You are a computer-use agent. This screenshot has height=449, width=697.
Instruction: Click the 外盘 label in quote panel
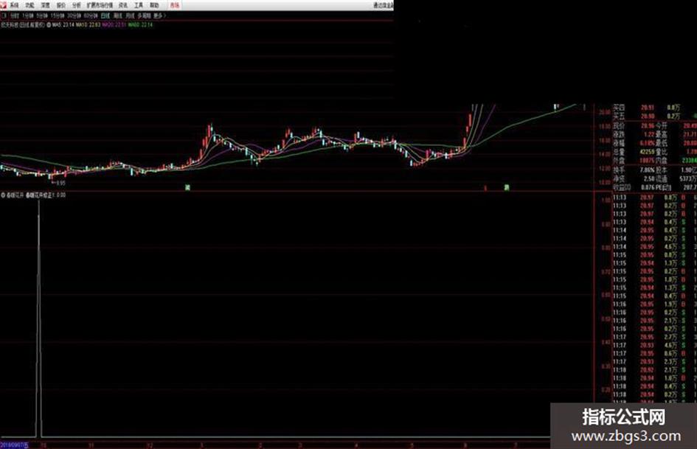click(620, 161)
